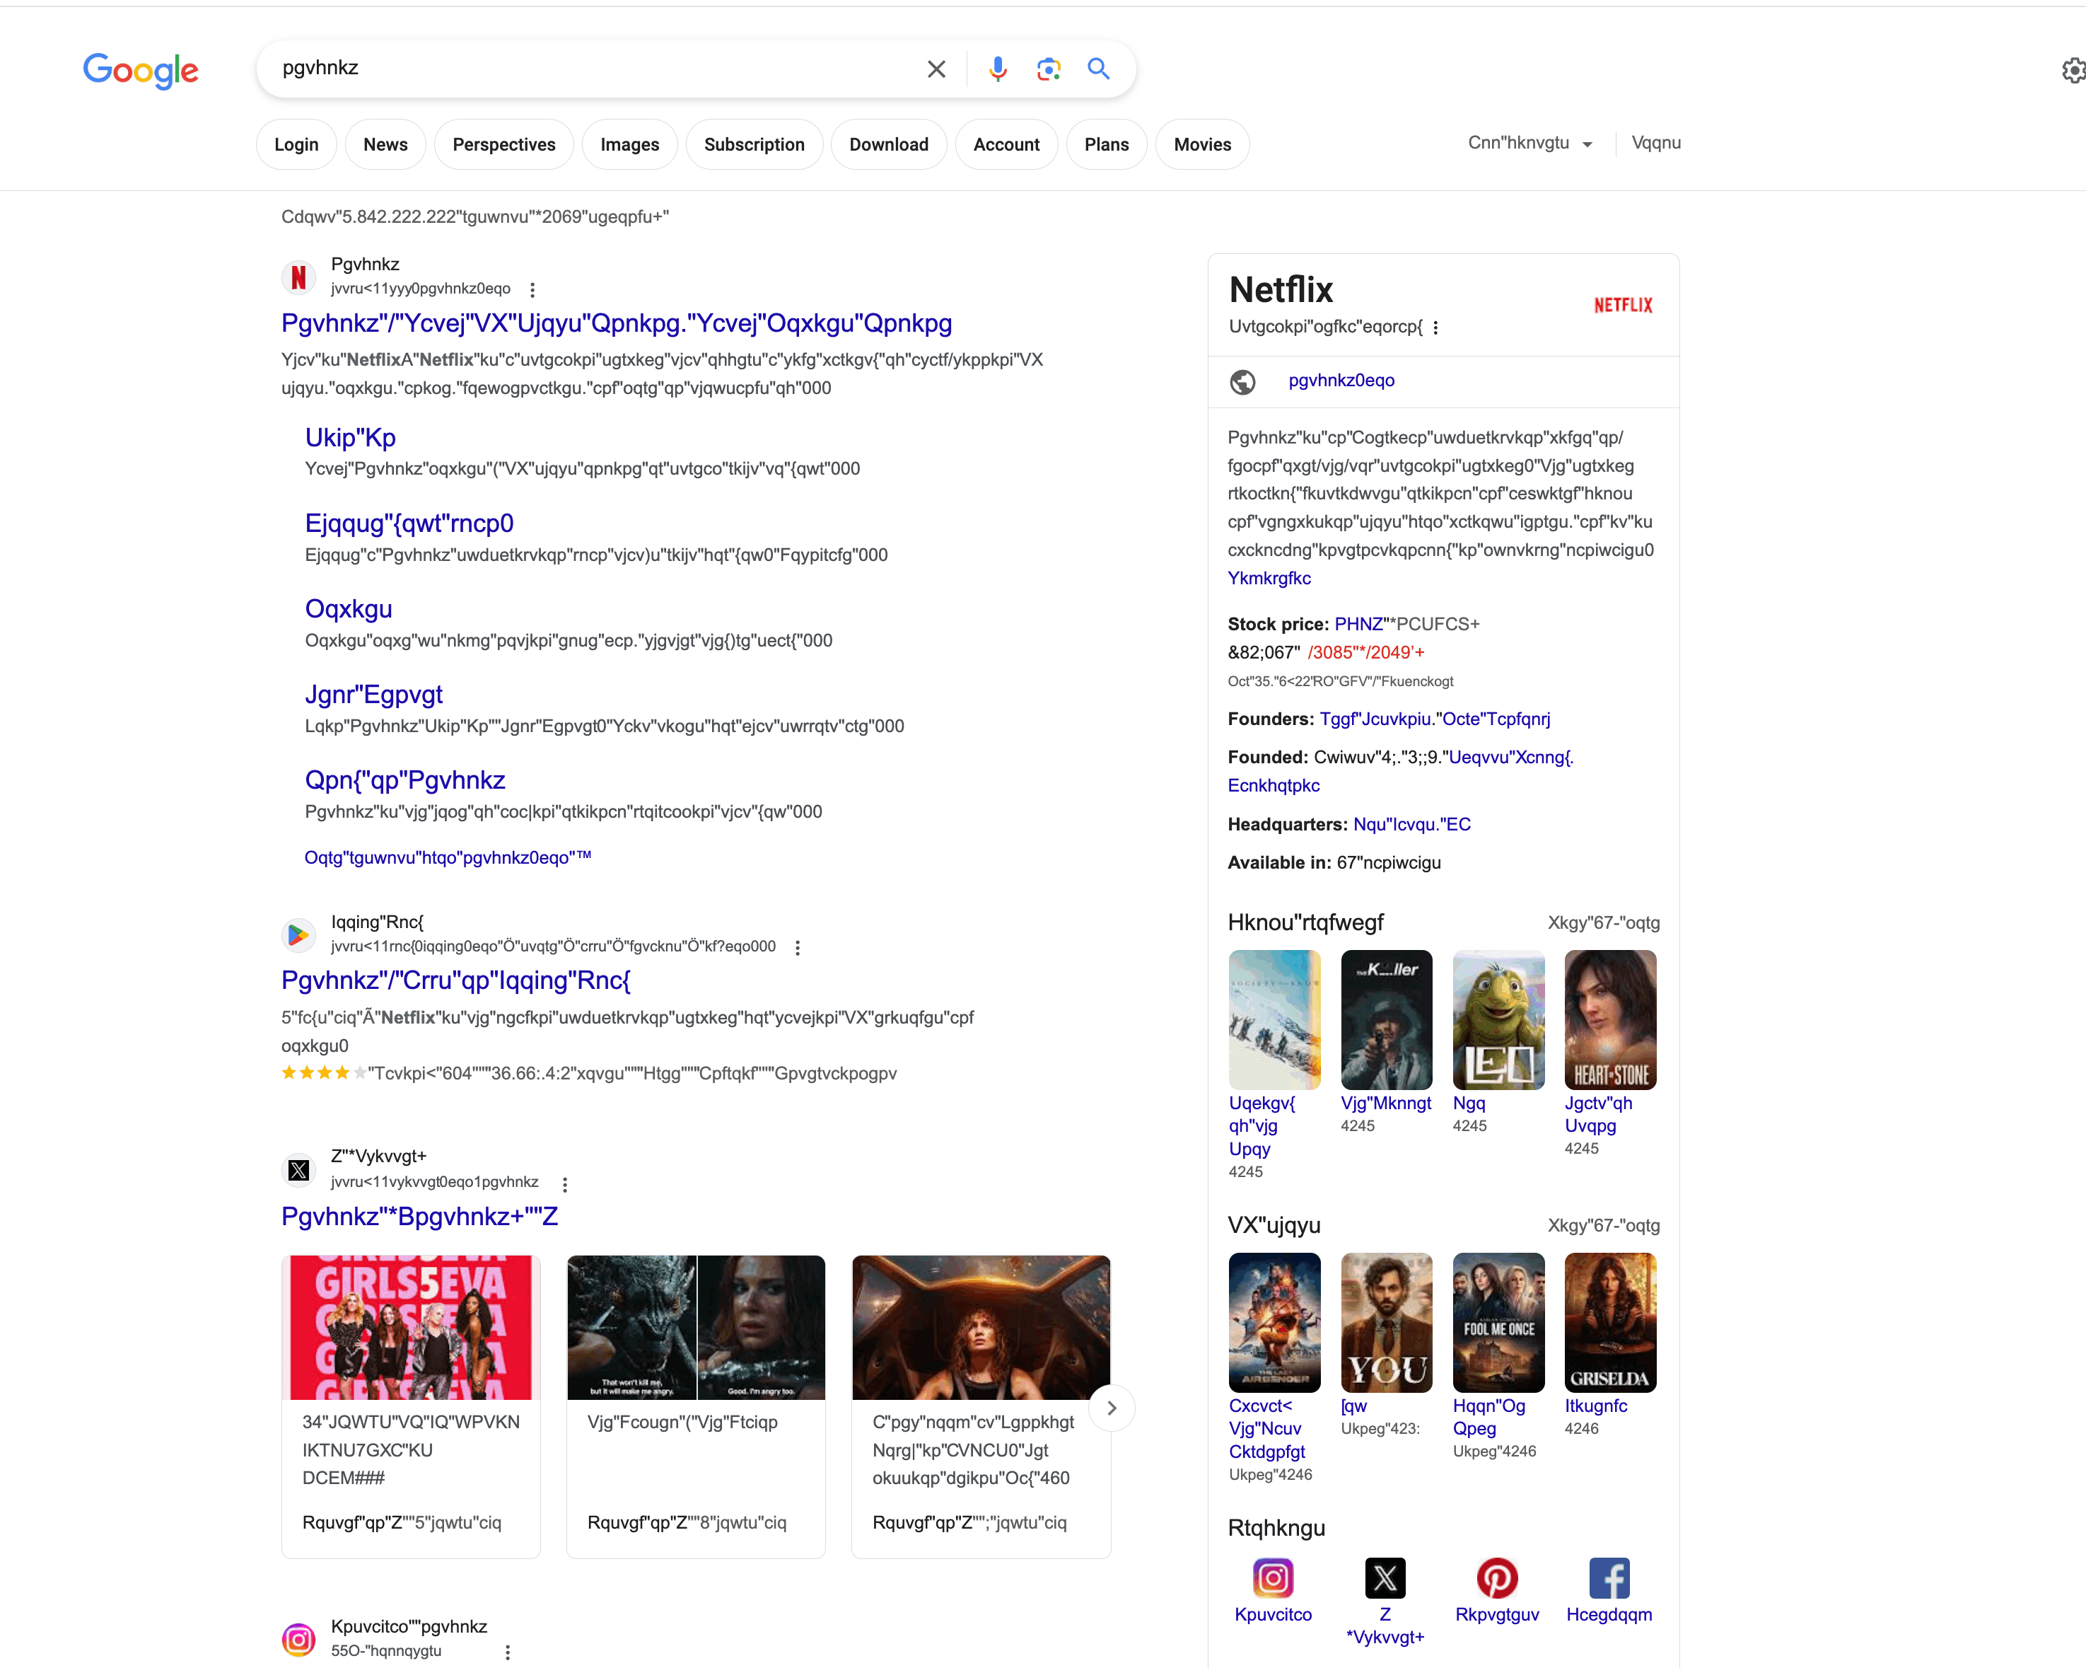
Task: Click inside the Google search text field
Action: pos(581,68)
